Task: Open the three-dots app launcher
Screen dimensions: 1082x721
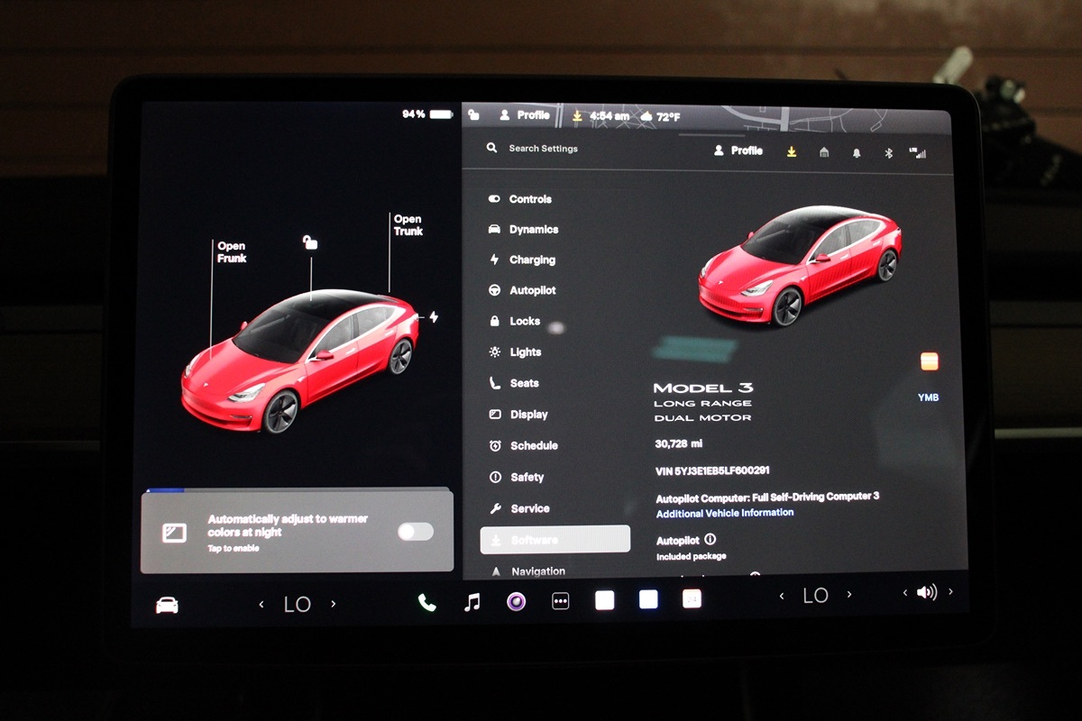Action: point(560,601)
